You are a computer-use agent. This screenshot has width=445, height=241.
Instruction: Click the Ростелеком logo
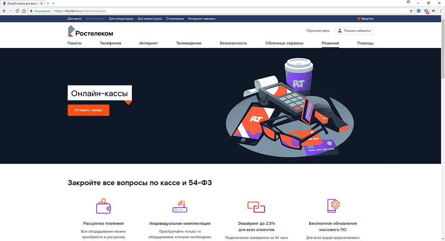click(x=90, y=31)
